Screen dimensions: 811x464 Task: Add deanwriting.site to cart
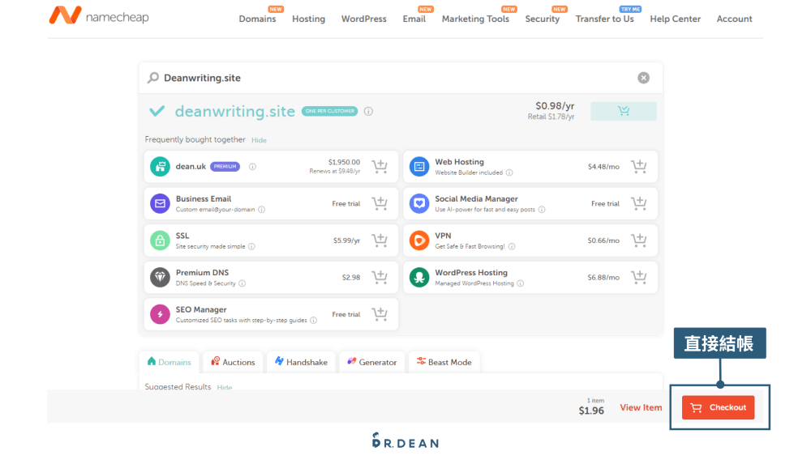[x=623, y=111]
